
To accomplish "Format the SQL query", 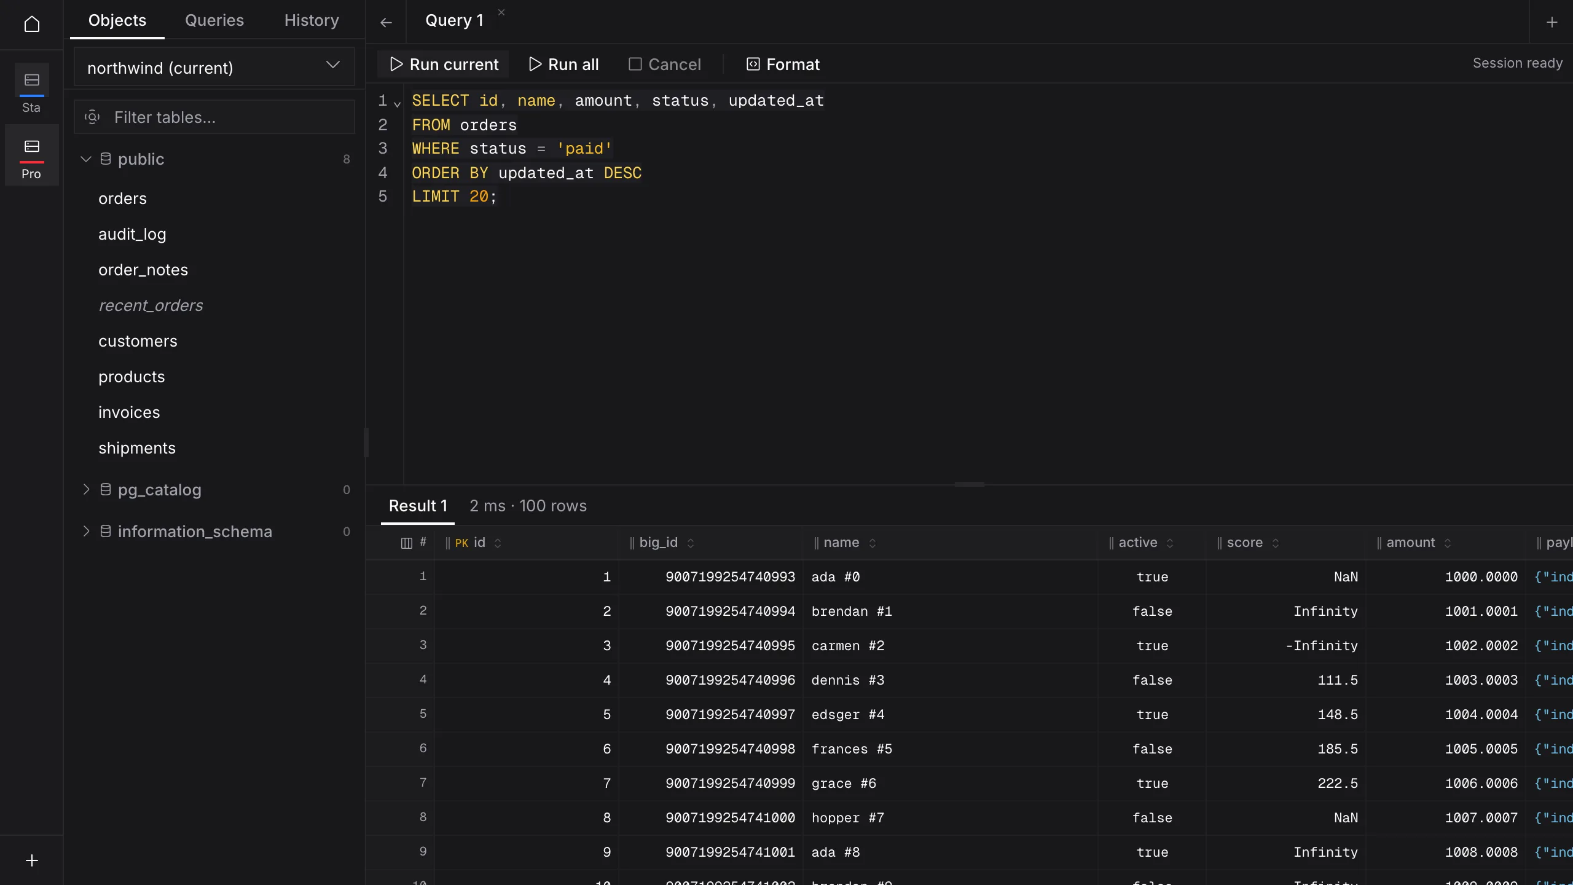I will 783,64.
